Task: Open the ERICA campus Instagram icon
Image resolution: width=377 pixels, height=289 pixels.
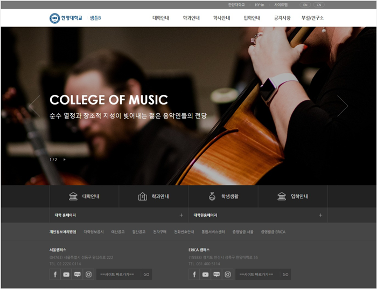Action: [227, 274]
